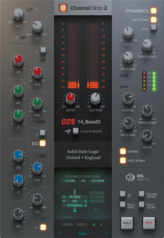Click the SOLO CLEAR button
This screenshot has height=238, width=164.
pyautogui.click(x=141, y=205)
